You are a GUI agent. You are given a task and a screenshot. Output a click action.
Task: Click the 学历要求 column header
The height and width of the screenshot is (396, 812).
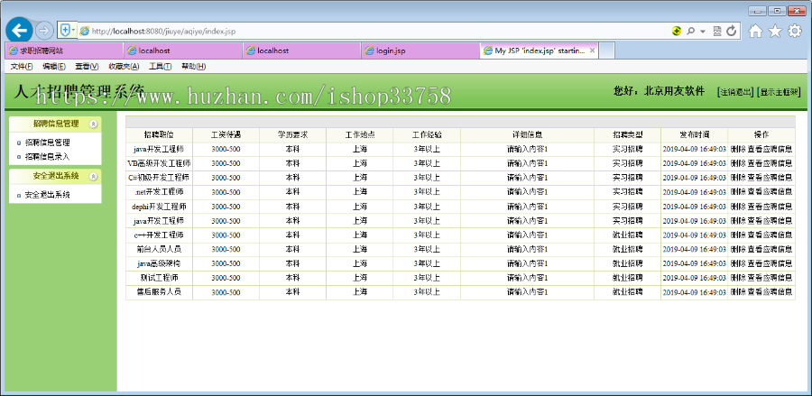tap(292, 134)
